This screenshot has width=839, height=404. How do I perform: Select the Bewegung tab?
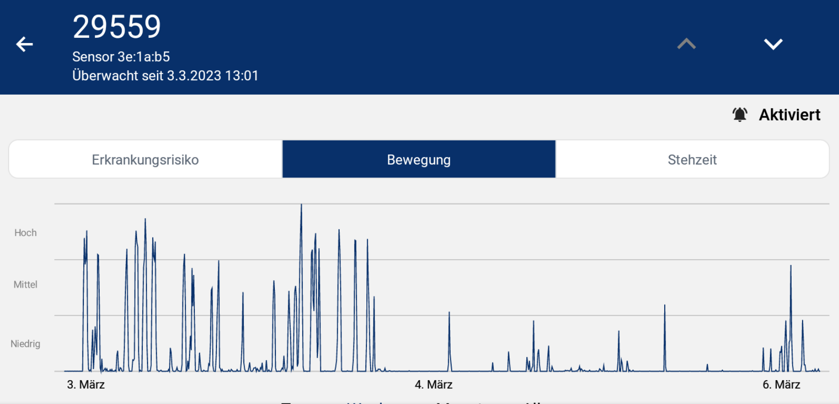(419, 160)
